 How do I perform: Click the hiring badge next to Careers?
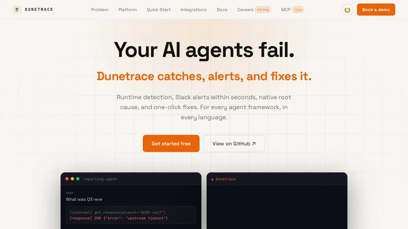pyautogui.click(x=263, y=10)
